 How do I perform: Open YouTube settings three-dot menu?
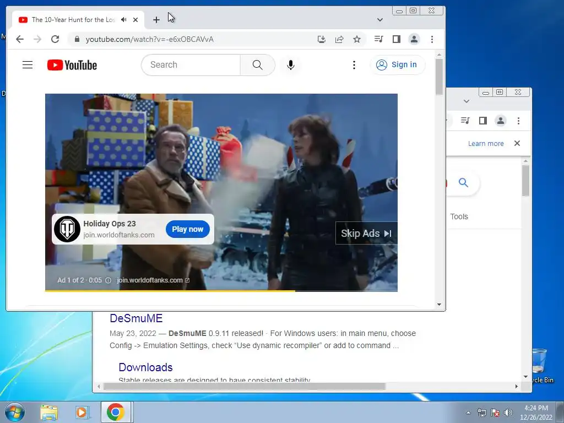(354, 65)
